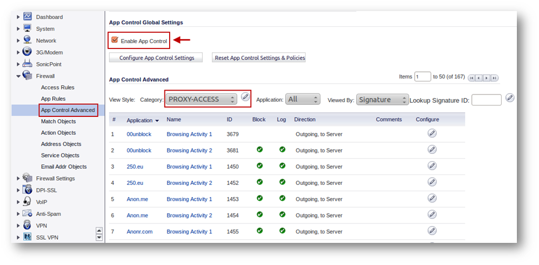Open the Category PROXY-ACCESS dropdown
This screenshot has width=539, height=265.
point(201,99)
